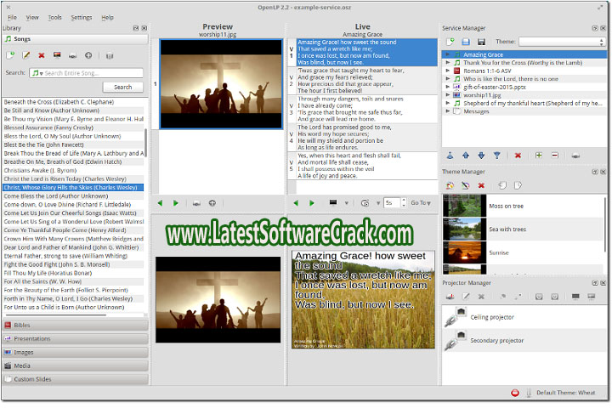Delete the selected song in Library
Image resolution: width=612 pixels, height=408 pixels.
pos(42,55)
